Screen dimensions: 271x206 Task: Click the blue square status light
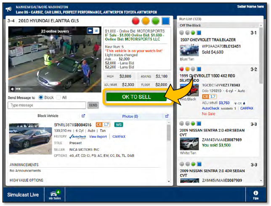pyautogui.click(x=166, y=21)
